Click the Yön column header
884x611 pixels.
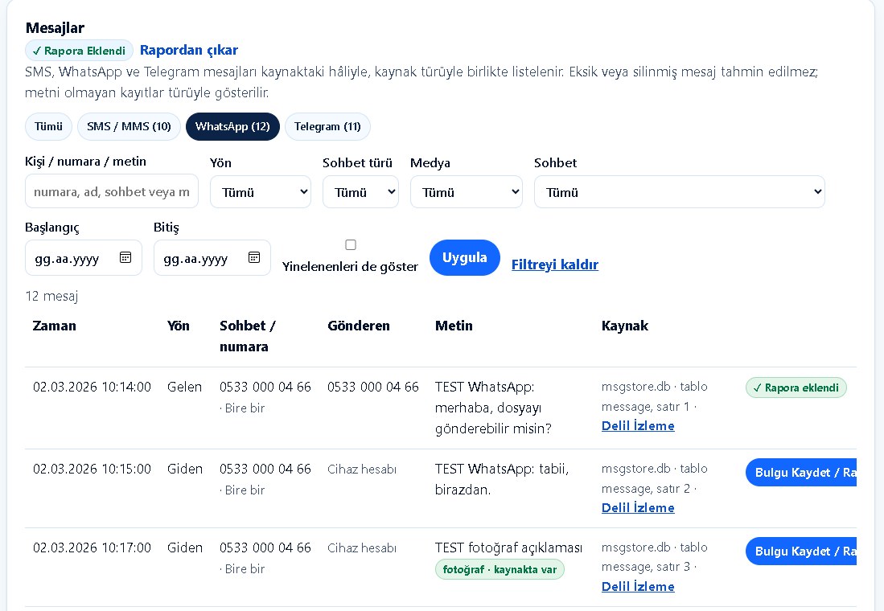(x=178, y=326)
